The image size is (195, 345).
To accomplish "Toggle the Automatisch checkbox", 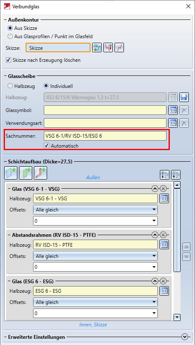I will (47, 146).
